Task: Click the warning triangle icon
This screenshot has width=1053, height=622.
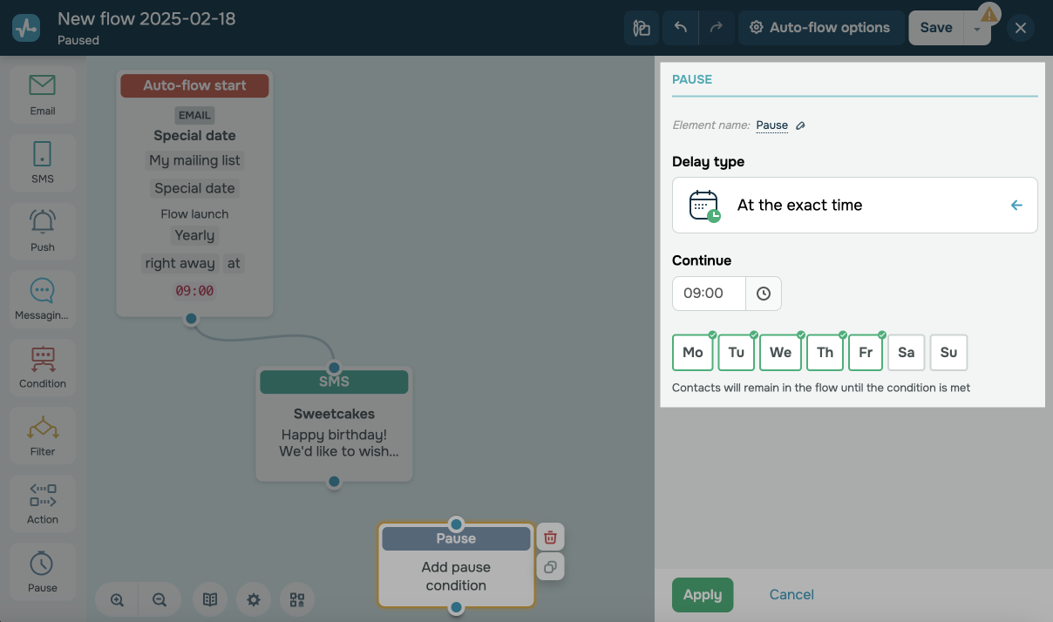Action: pyautogui.click(x=988, y=14)
